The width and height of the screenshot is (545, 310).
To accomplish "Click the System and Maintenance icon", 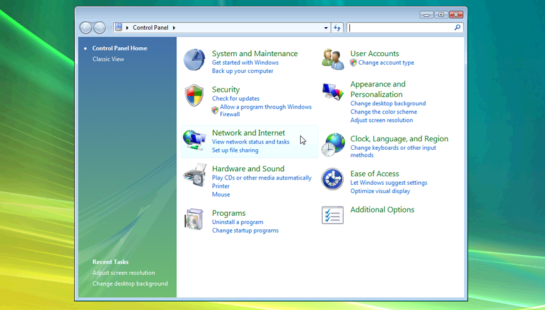I will point(194,60).
